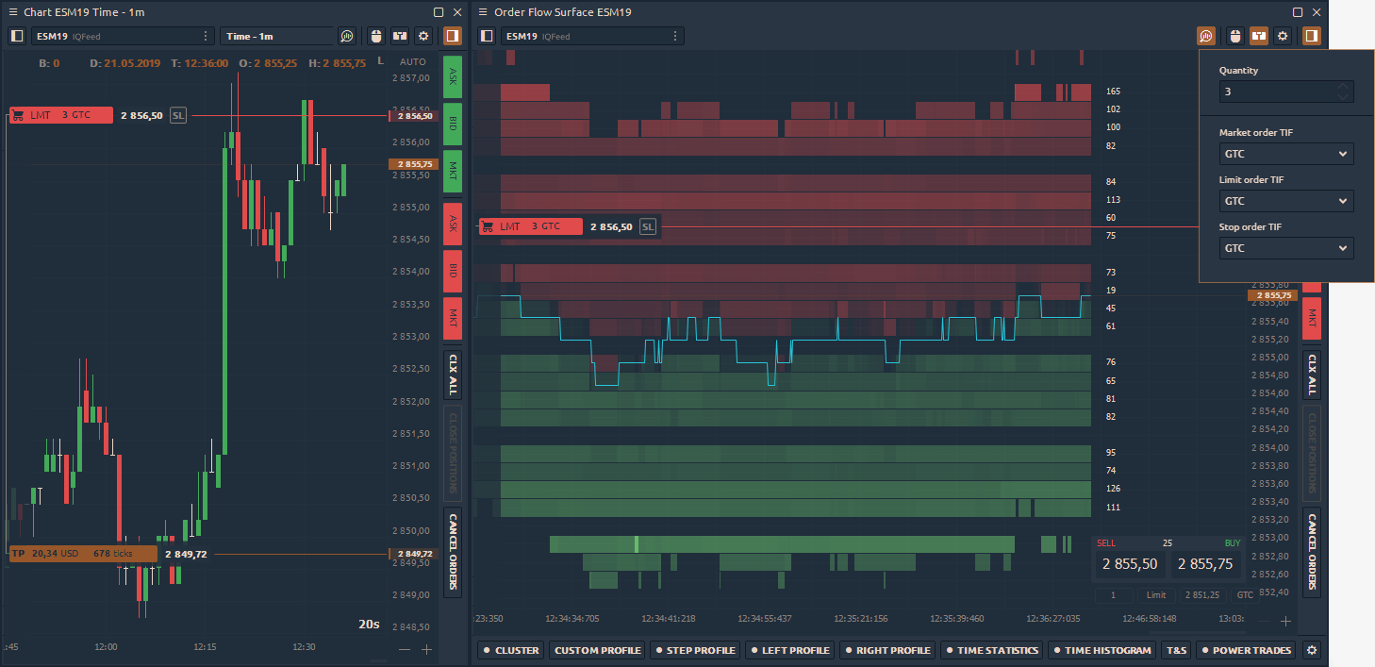Click the SELL 2 855,50 button
Image resolution: width=1375 pixels, height=667 pixels.
coord(1129,563)
